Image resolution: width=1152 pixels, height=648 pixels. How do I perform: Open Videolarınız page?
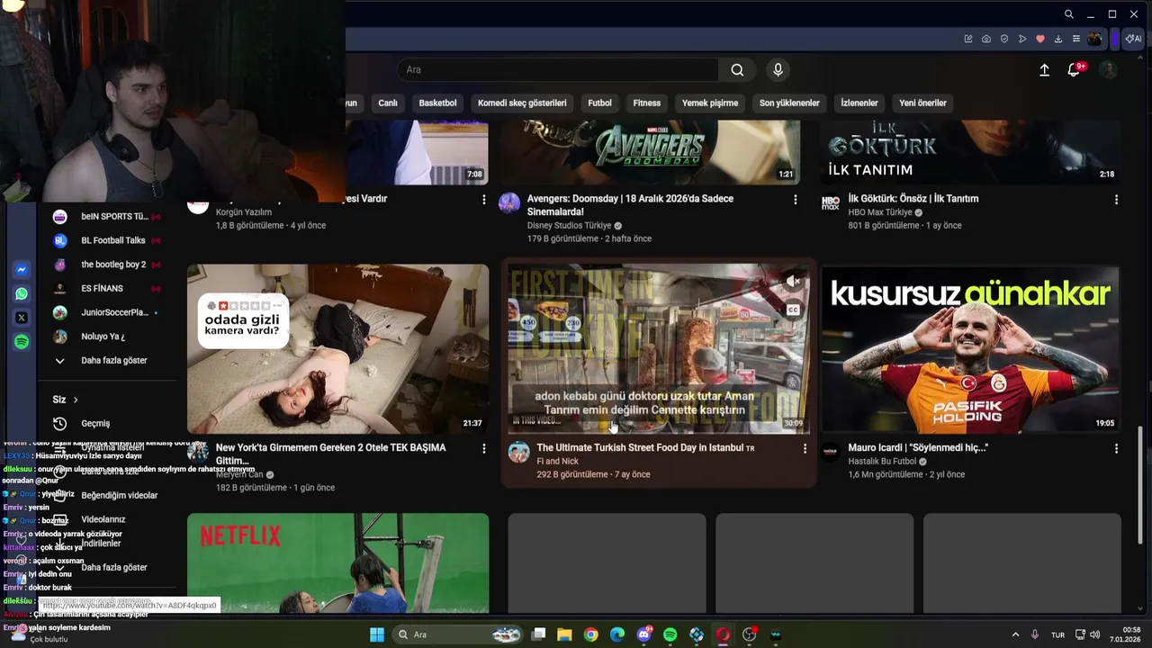[103, 519]
